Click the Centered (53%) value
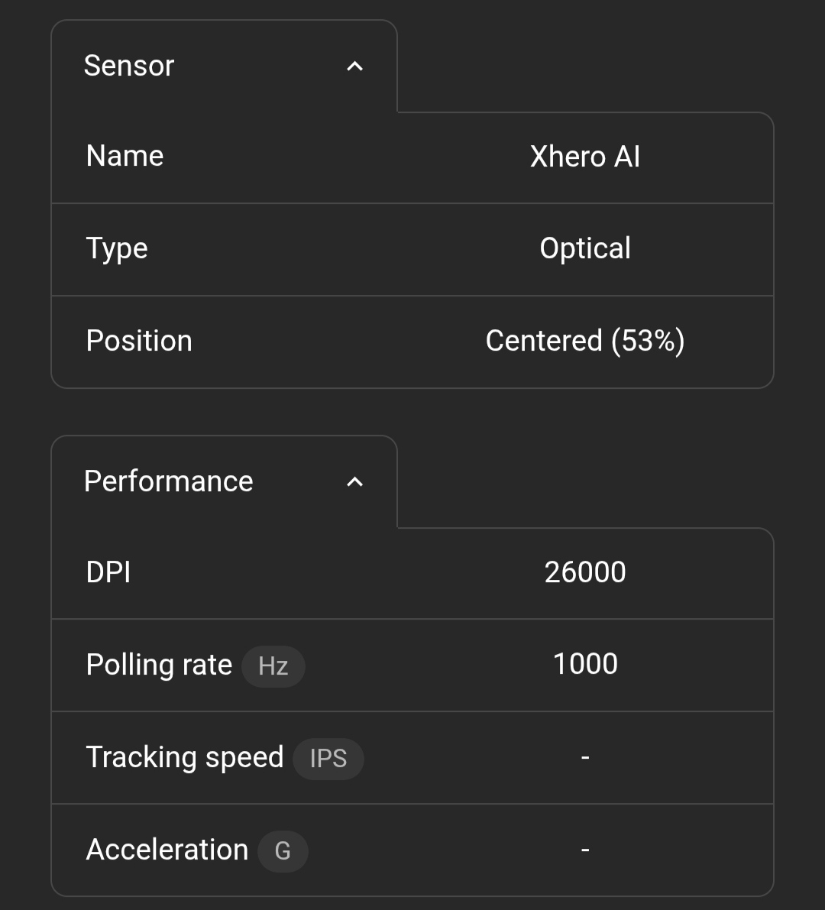 pyautogui.click(x=585, y=342)
